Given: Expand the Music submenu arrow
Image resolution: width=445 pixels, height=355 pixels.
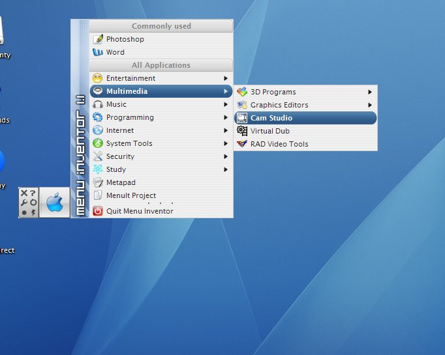Looking at the screenshot, I should pyautogui.click(x=226, y=104).
